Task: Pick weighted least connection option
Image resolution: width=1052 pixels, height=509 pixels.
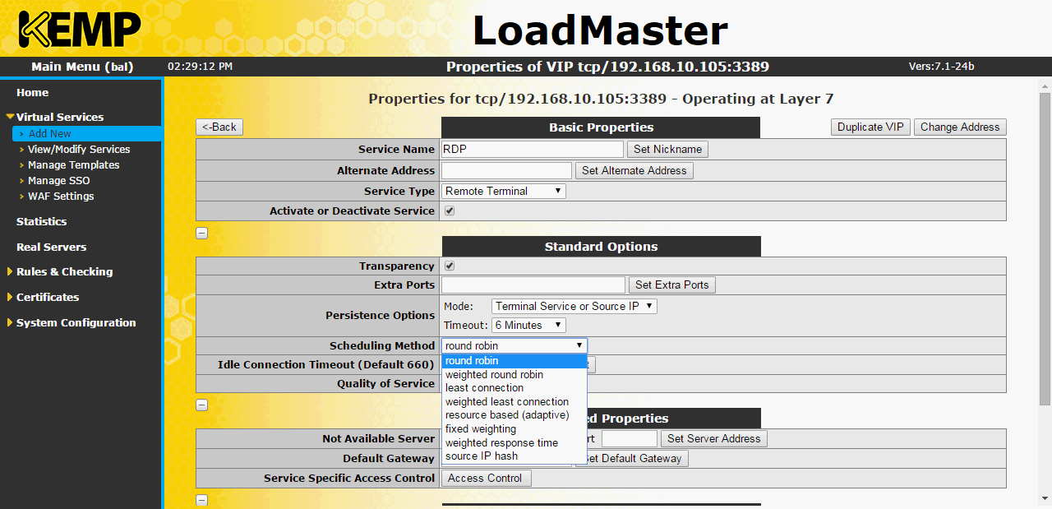Action: coord(514,402)
